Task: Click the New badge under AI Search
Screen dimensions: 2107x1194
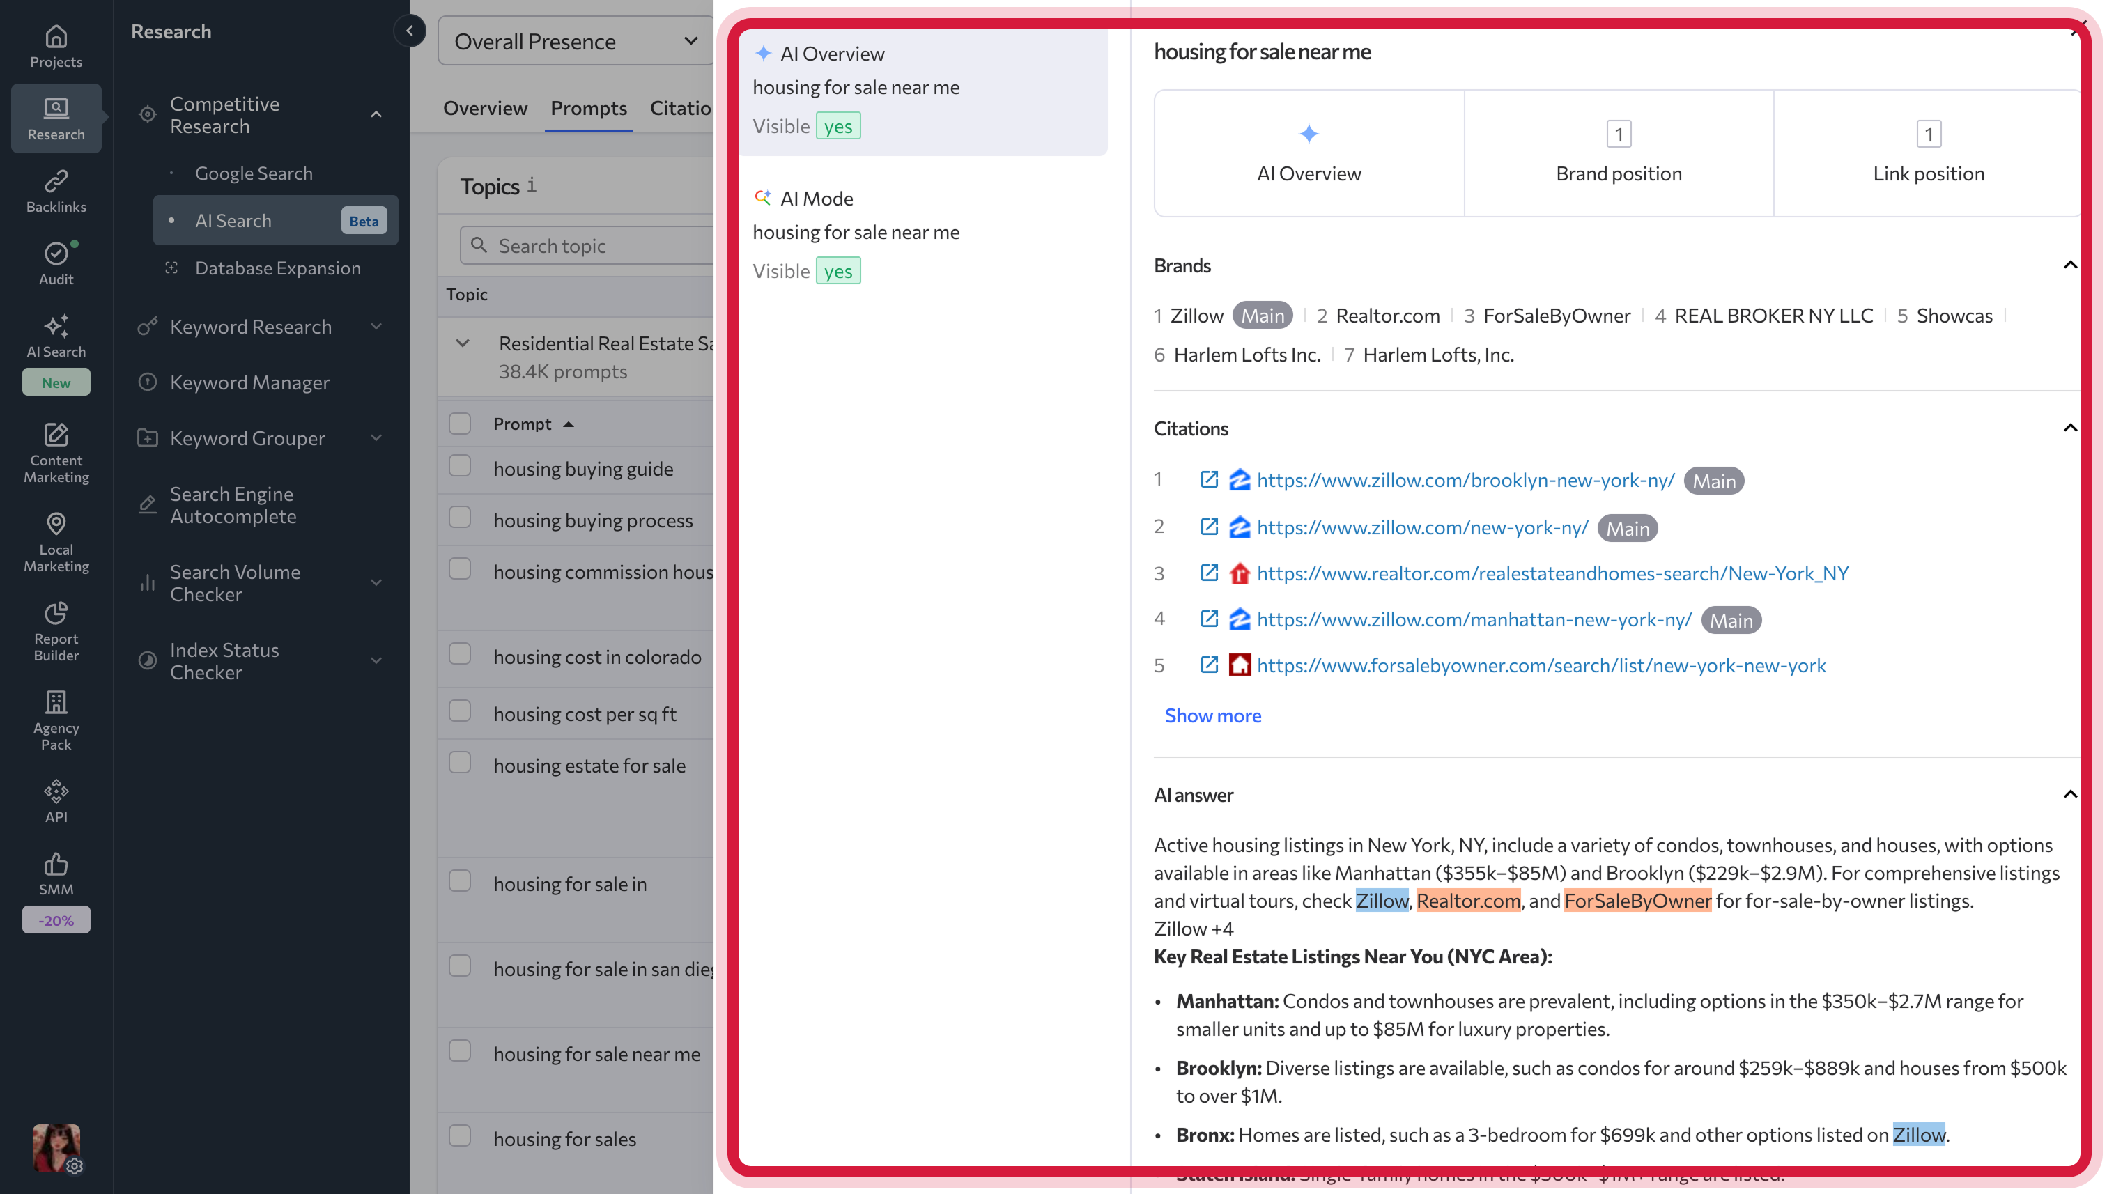Action: click(x=56, y=382)
